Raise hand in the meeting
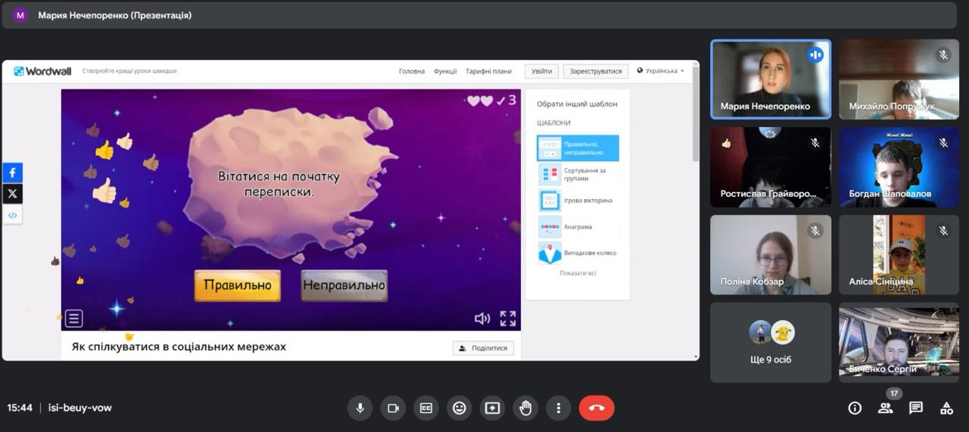 click(x=525, y=409)
